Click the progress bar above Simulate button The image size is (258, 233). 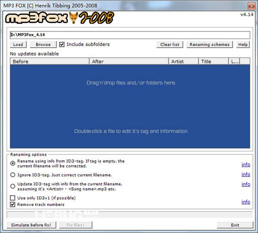pyautogui.click(x=129, y=215)
